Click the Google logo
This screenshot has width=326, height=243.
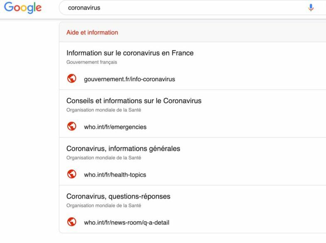coord(23,7)
